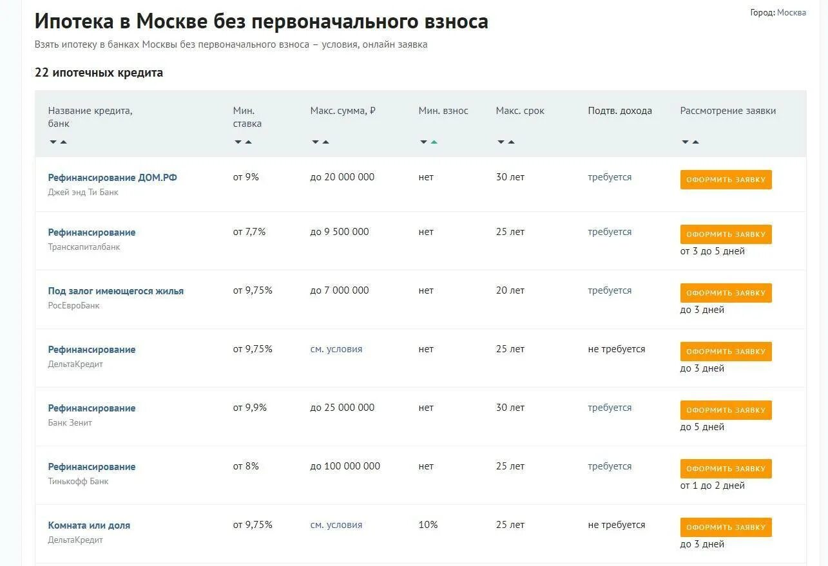This screenshot has width=828, height=566.
Task: Sort Мин. взнос column descending
Action: point(423,142)
